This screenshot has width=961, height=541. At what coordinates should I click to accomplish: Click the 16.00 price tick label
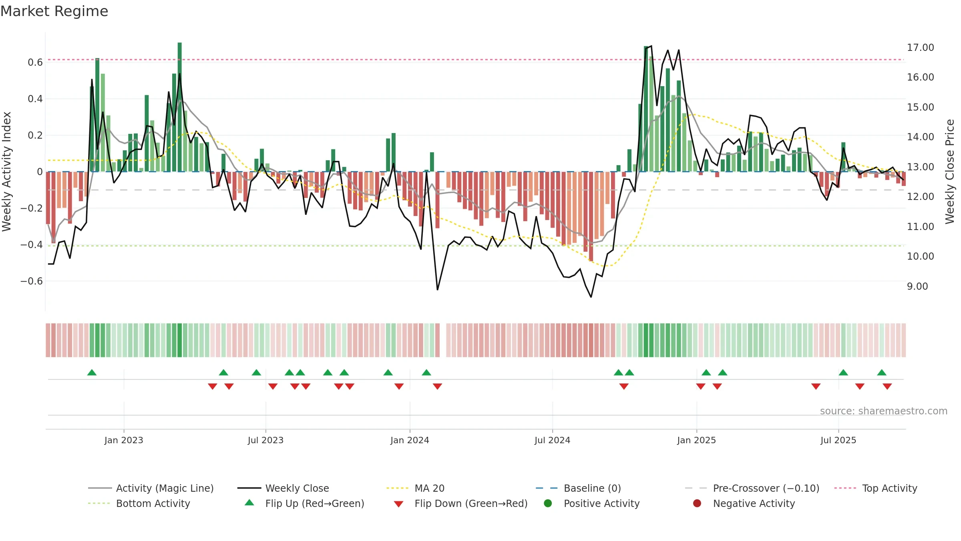920,77
